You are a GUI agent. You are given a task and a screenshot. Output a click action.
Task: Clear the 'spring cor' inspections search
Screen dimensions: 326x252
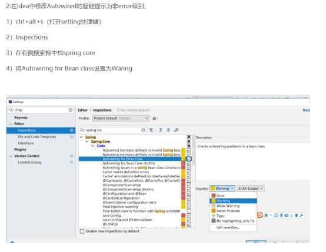click(x=143, y=130)
